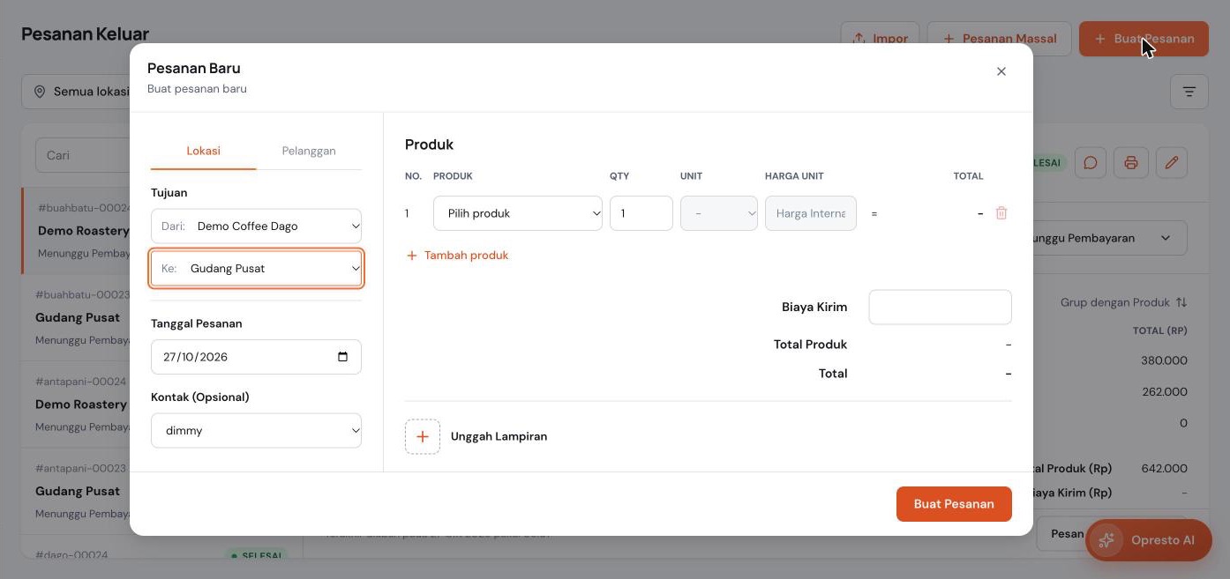Close the Pesanan Baru dialog

(x=1001, y=71)
